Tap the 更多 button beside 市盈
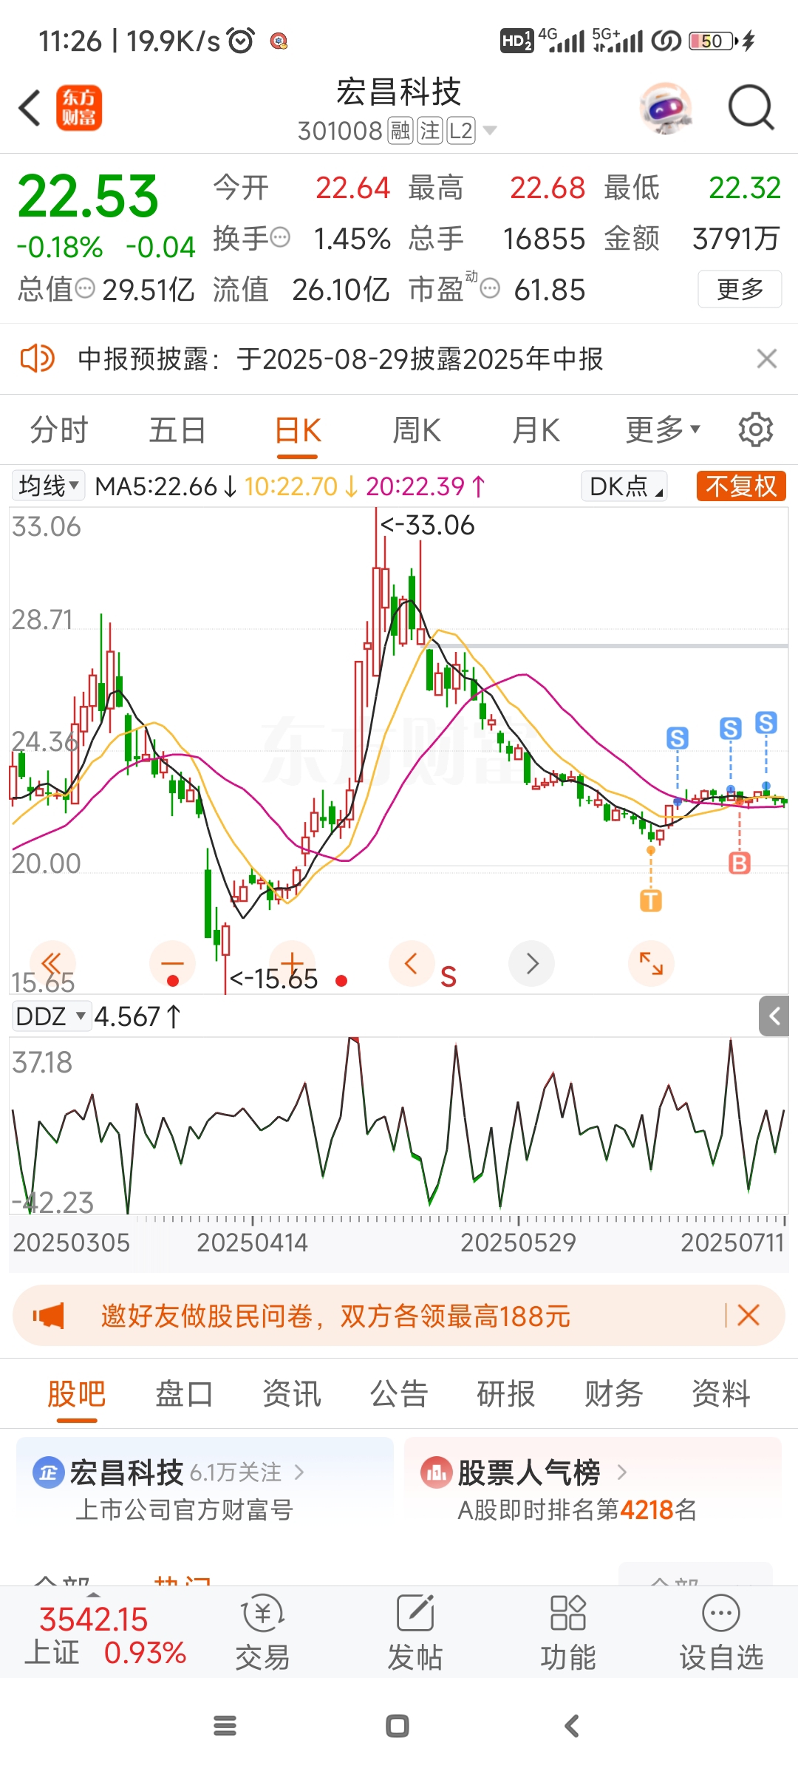798x1774 pixels. pyautogui.click(x=740, y=289)
